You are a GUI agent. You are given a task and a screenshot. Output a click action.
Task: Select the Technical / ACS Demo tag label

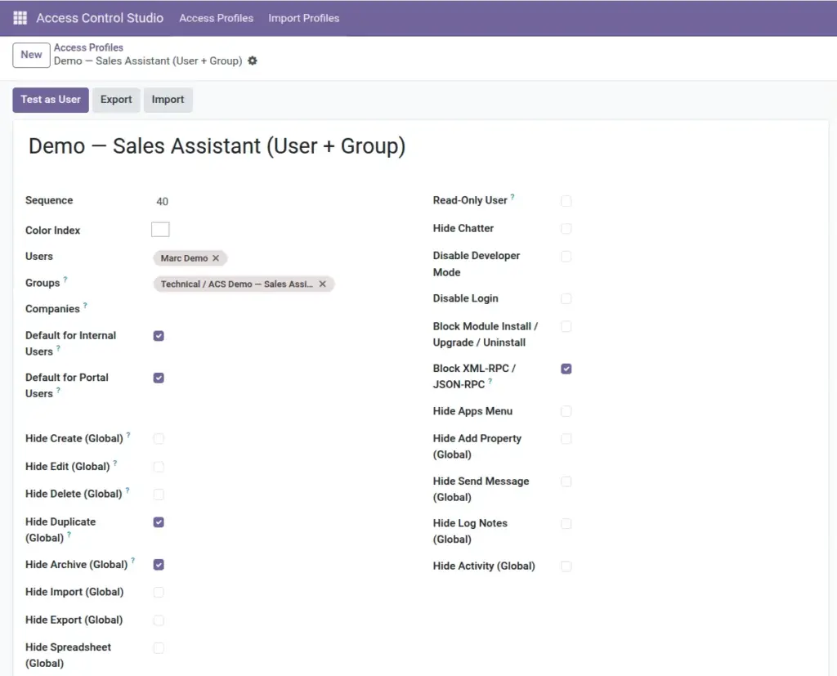(237, 284)
